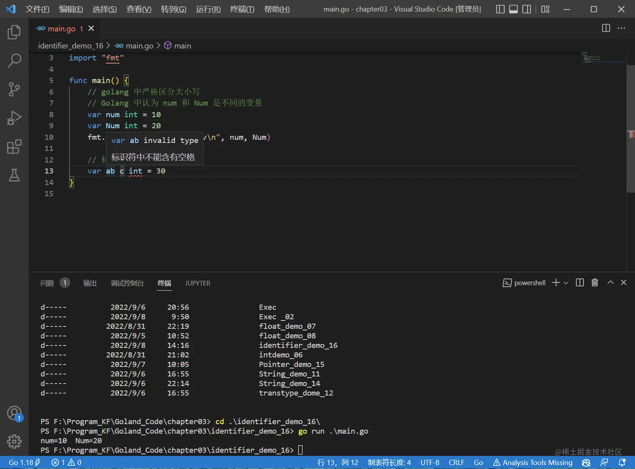Open the Accounts icon with badge

[x=14, y=414]
